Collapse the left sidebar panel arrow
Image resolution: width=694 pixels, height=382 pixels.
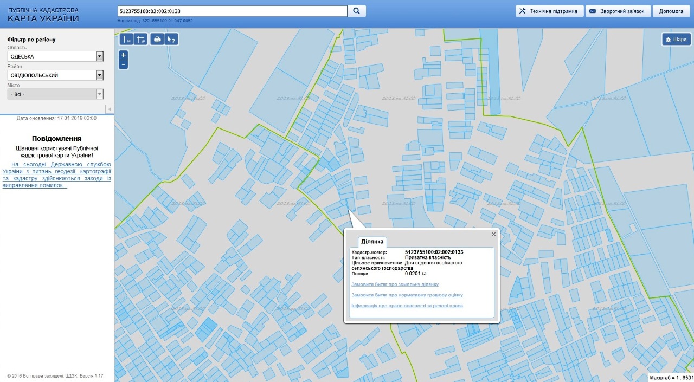110,109
